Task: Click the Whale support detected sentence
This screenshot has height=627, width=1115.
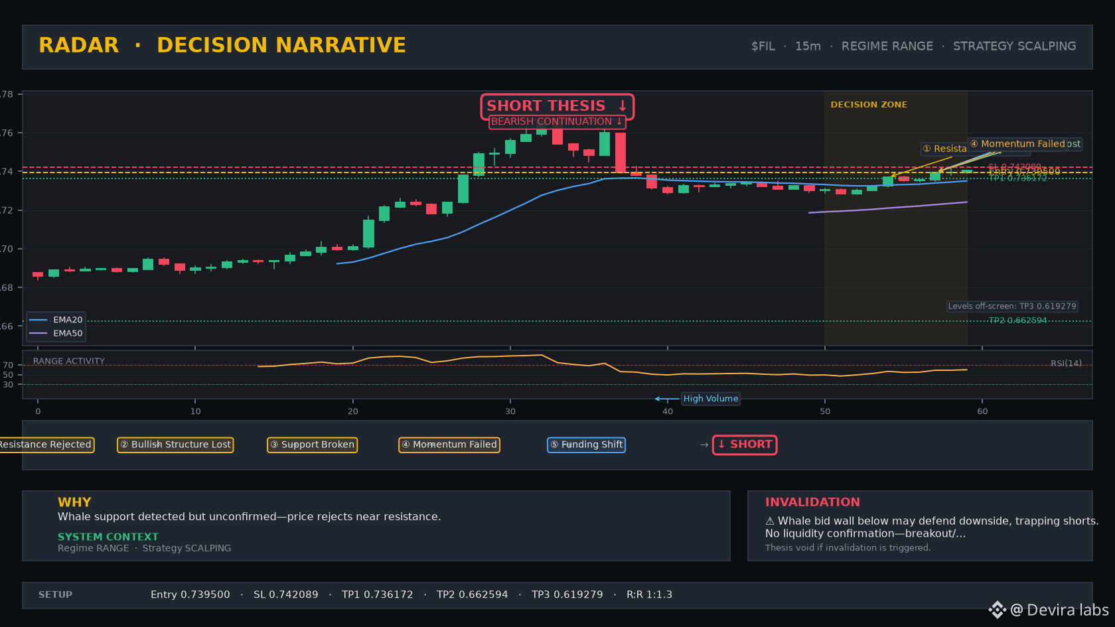Action: (x=249, y=517)
